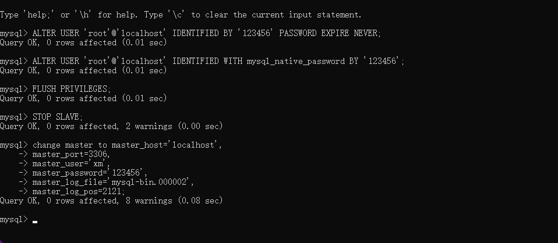The image size is (558, 243).
Task: Click the master_log_pos=2121; line
Action: [x=78, y=191]
